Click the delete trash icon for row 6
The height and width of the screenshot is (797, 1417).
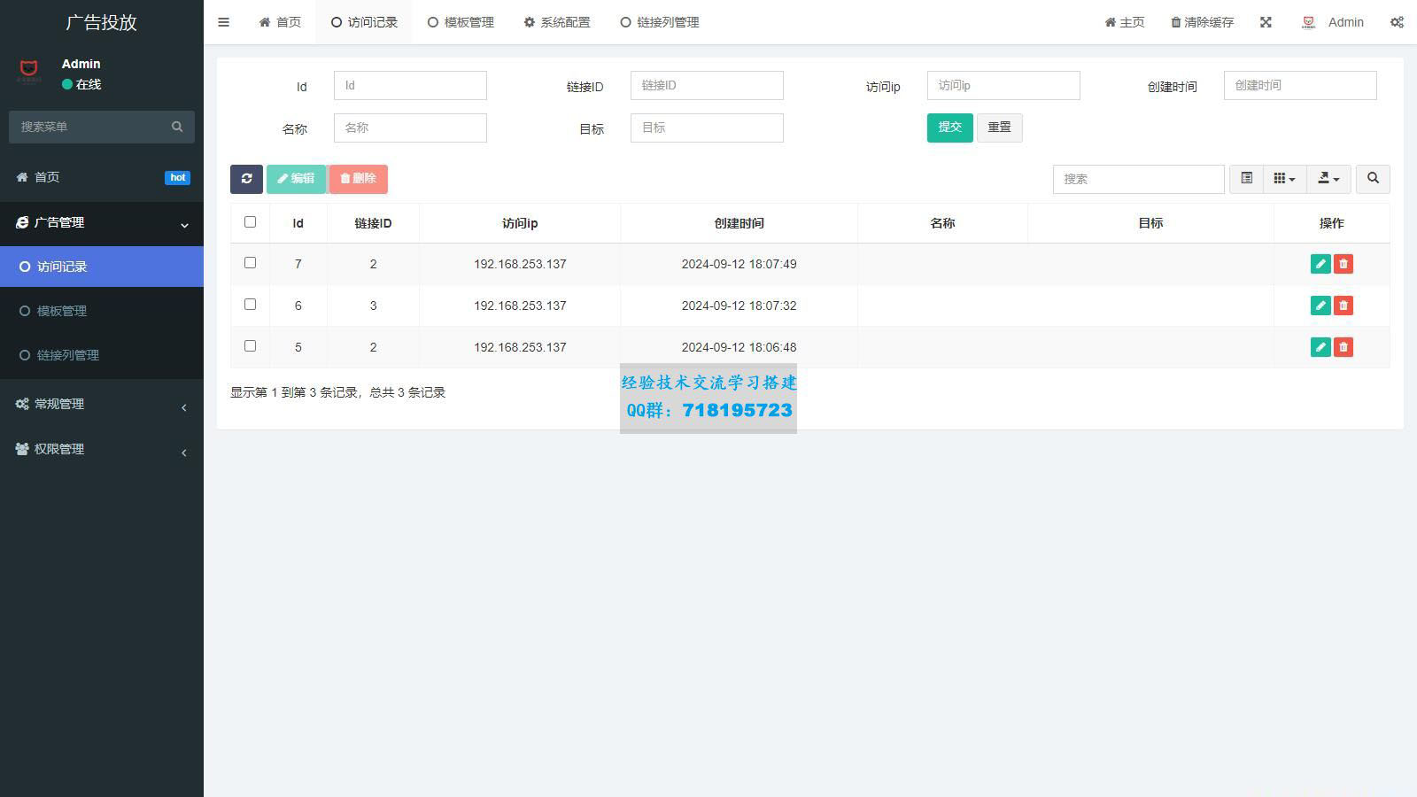tap(1343, 306)
